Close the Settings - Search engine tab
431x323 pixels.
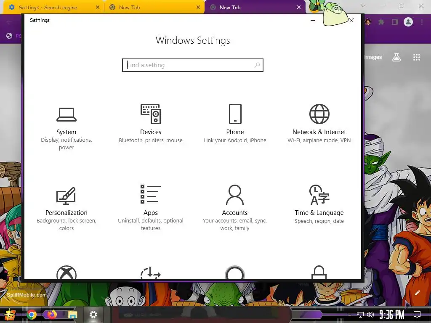[x=98, y=8]
